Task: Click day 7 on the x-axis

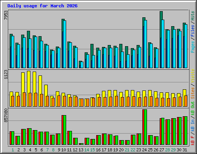Action: pyautogui.click(x=47, y=150)
